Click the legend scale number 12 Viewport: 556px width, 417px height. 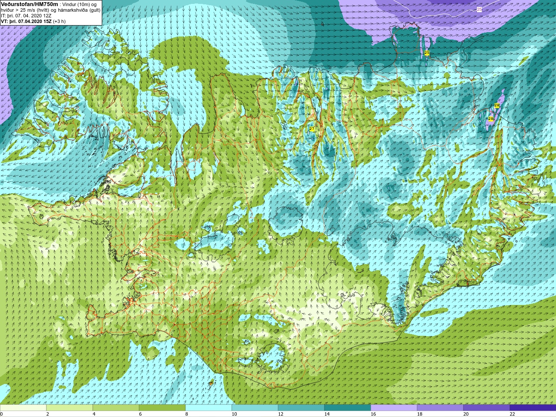(x=281, y=414)
